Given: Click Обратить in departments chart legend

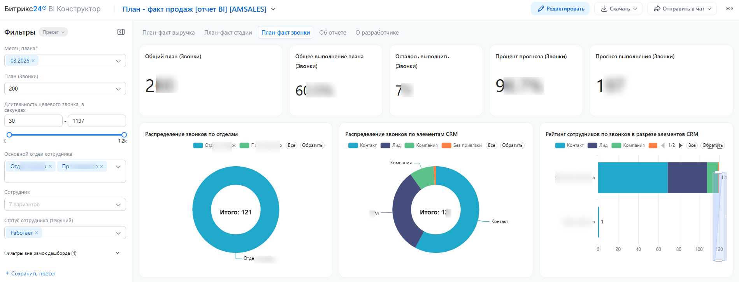Looking at the screenshot, I should tap(312, 145).
